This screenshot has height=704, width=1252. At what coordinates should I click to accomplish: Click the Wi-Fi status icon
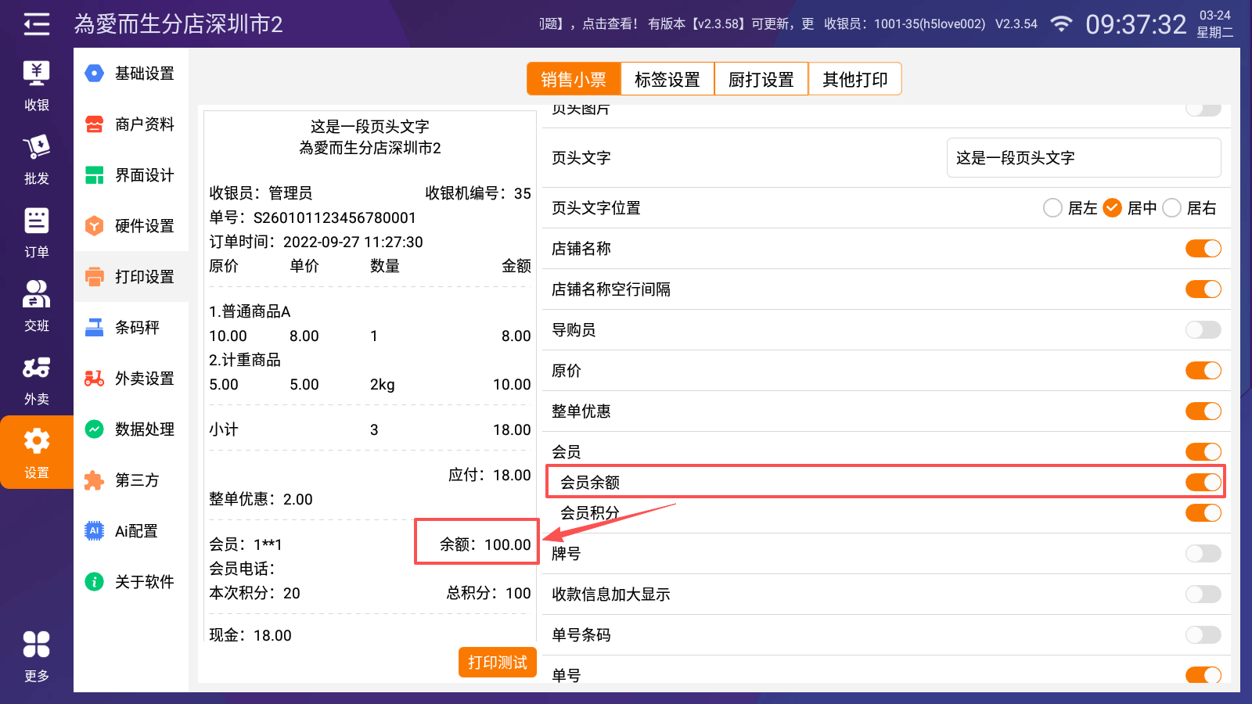[1061, 24]
